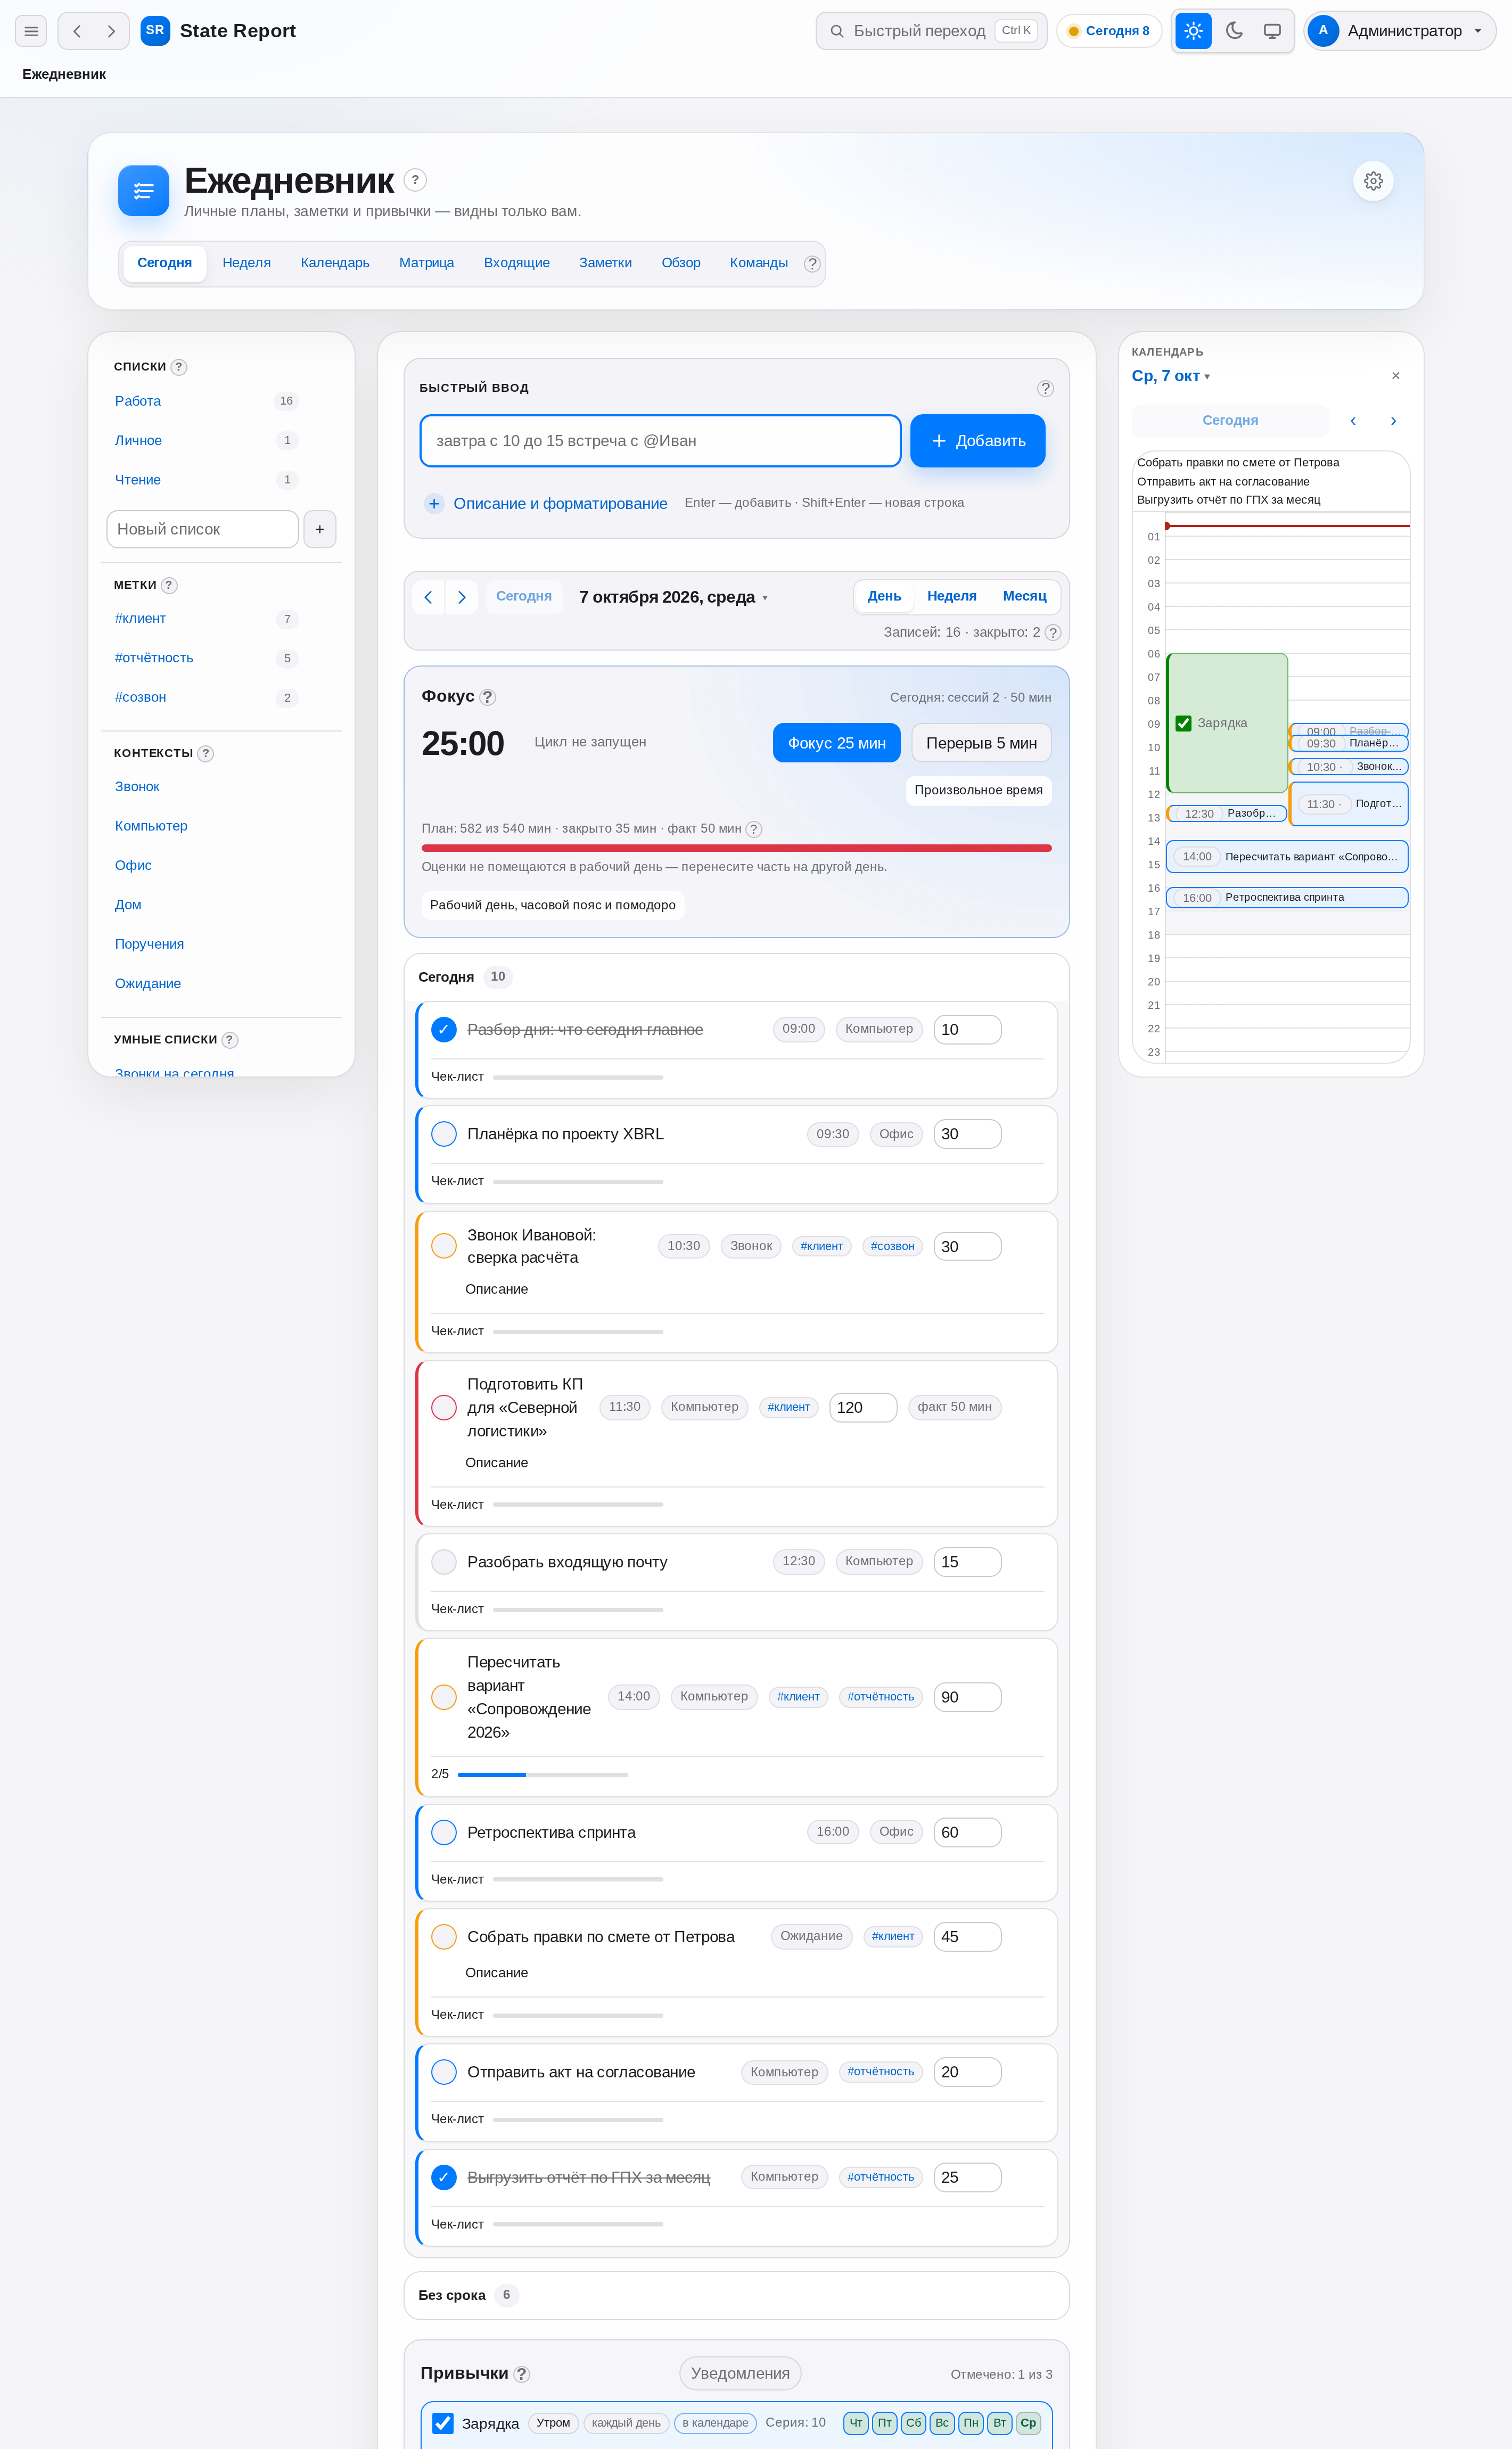Show previous day in calendar panel
1512x2449 pixels.
click(1353, 421)
